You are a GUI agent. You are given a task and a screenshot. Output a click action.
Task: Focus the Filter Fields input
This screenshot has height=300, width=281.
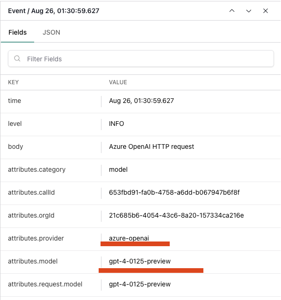click(x=141, y=59)
